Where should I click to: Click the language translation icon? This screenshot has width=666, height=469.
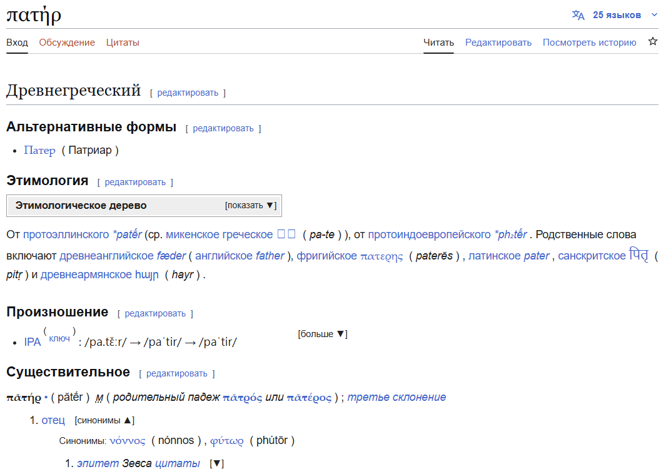click(x=578, y=15)
